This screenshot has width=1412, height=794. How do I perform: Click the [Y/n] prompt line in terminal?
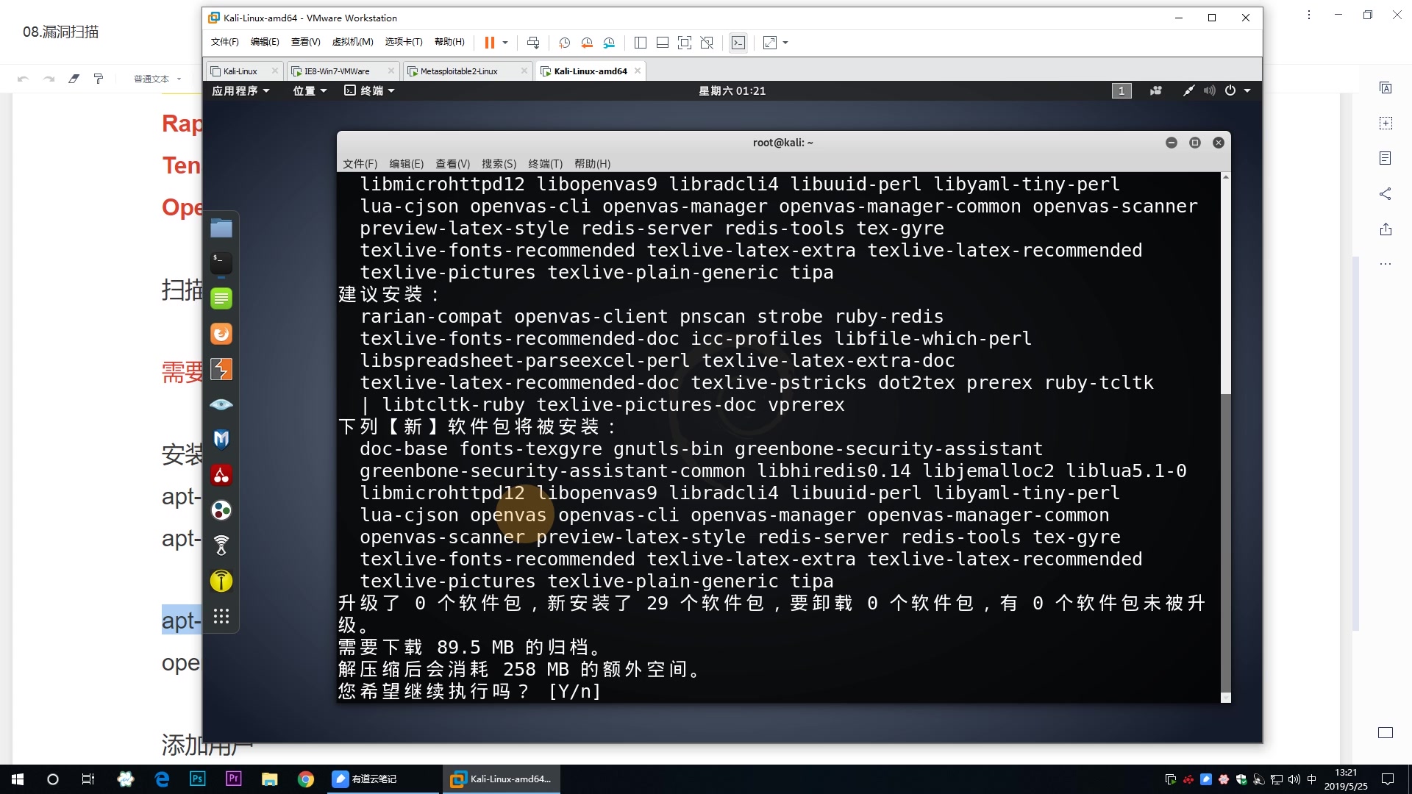(469, 691)
